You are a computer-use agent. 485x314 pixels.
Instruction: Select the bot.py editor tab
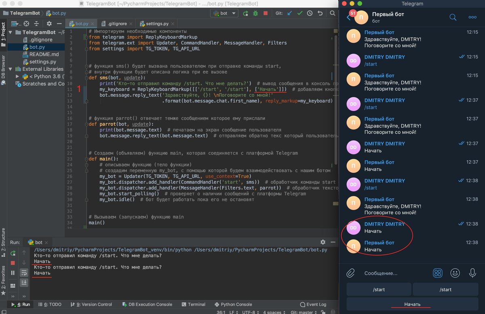(82, 24)
